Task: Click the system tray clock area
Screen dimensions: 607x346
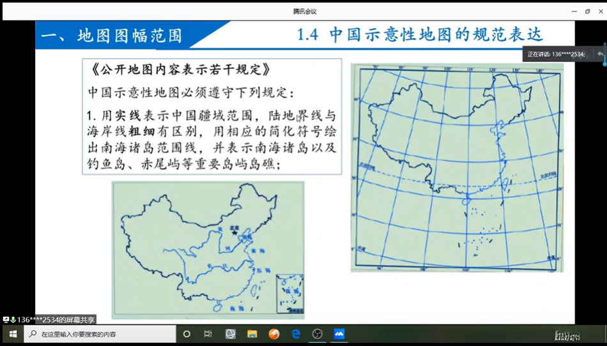Action: [x=567, y=335]
